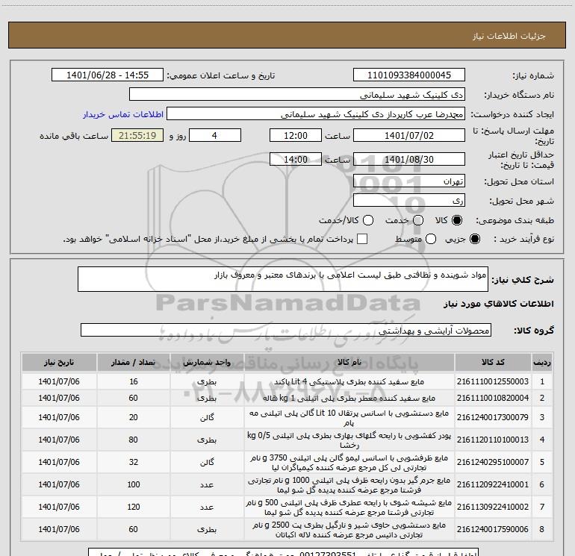Click product code 2161110010820004

tap(493, 398)
